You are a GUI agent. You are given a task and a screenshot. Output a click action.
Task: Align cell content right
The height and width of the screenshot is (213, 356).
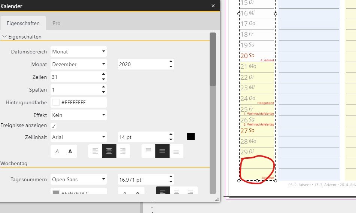(x=123, y=151)
